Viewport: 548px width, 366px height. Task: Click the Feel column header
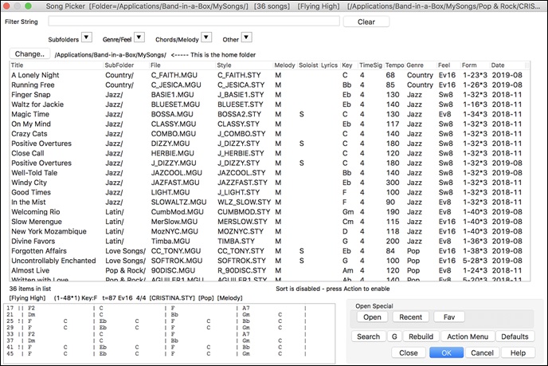[448, 65]
